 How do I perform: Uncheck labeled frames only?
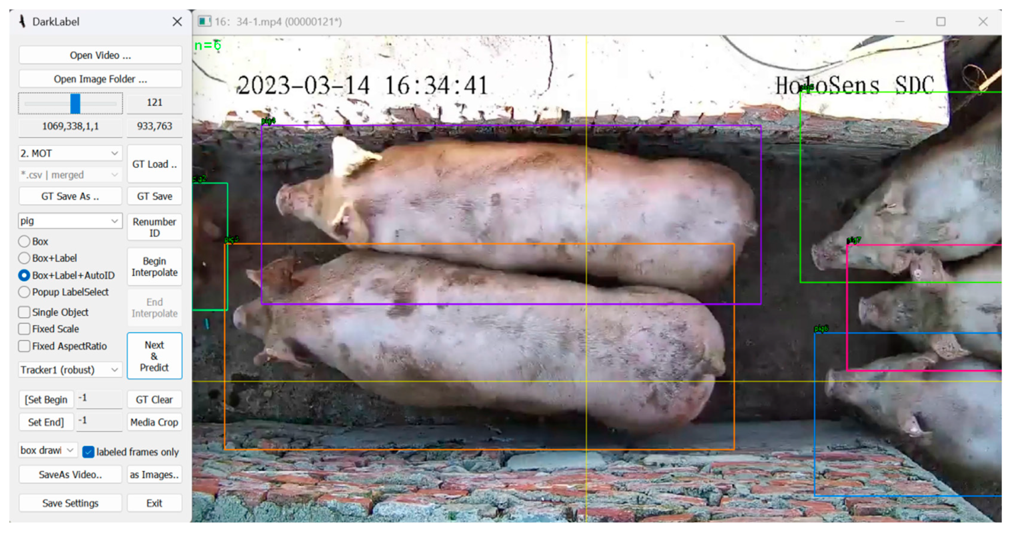point(88,452)
